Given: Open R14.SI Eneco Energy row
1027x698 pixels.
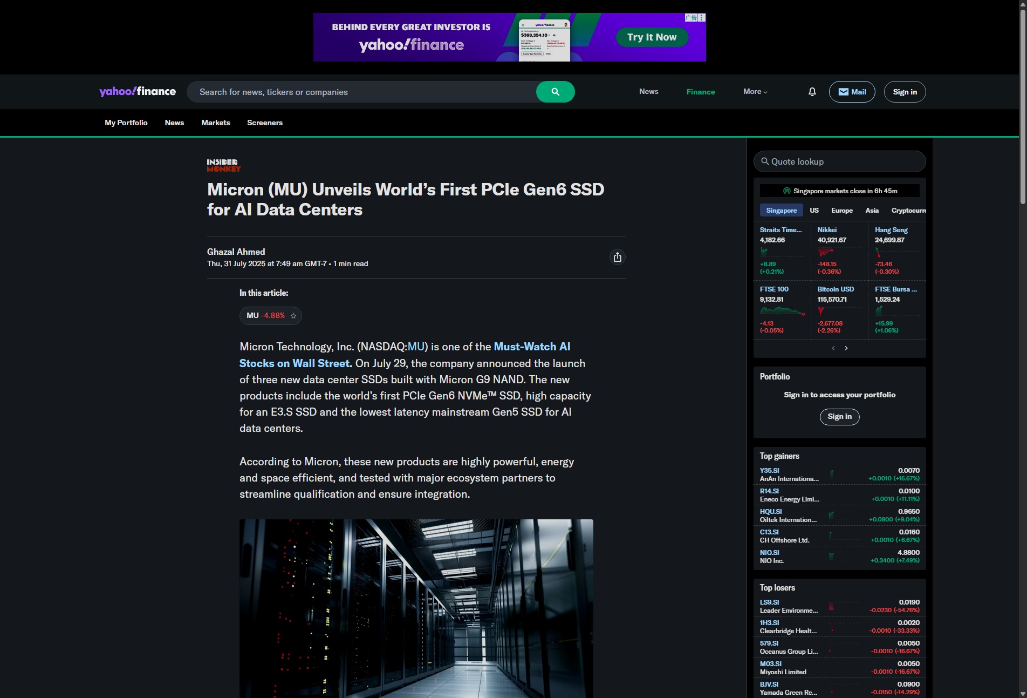Looking at the screenshot, I should 839,495.
